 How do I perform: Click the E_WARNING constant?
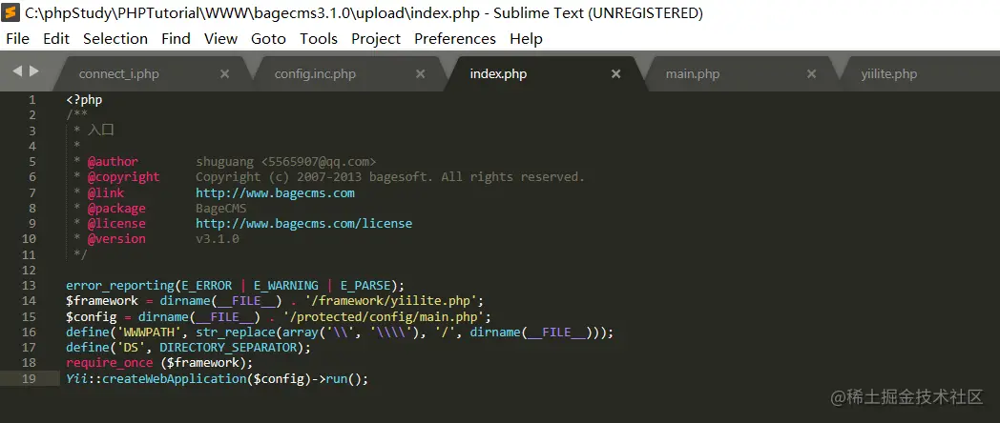click(285, 286)
